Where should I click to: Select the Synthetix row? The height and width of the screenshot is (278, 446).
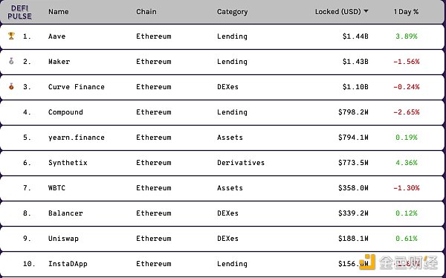coord(222,163)
